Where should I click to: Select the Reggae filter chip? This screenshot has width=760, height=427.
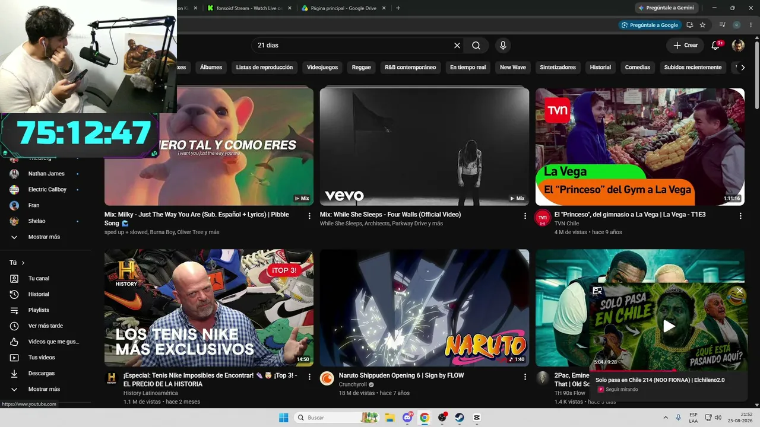[x=361, y=68]
